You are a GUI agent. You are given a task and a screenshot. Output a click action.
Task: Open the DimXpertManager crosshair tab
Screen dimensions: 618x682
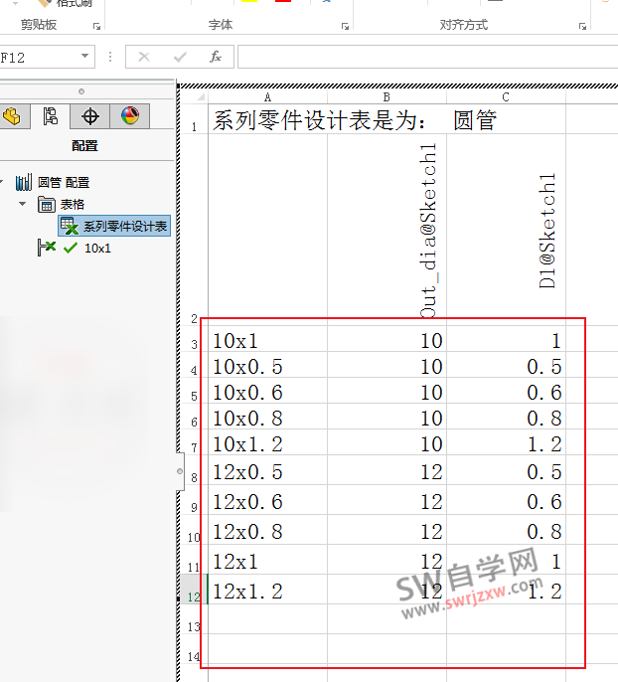coord(90,116)
